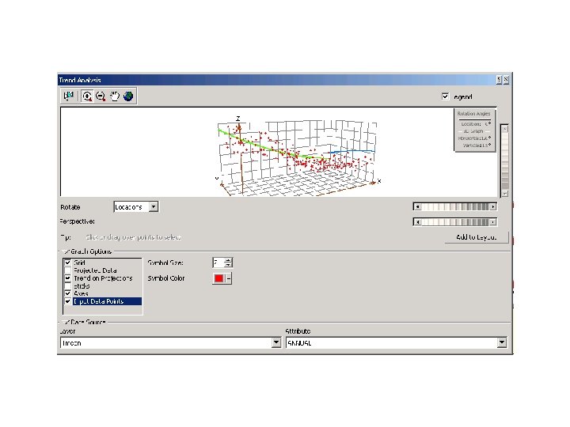The width and height of the screenshot is (570, 427).
Task: Close the Trend Analysis window
Action: point(506,80)
